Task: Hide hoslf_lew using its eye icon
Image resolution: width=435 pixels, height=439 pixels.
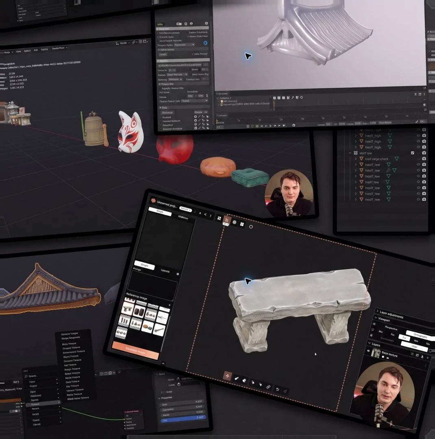Action: pos(418,182)
